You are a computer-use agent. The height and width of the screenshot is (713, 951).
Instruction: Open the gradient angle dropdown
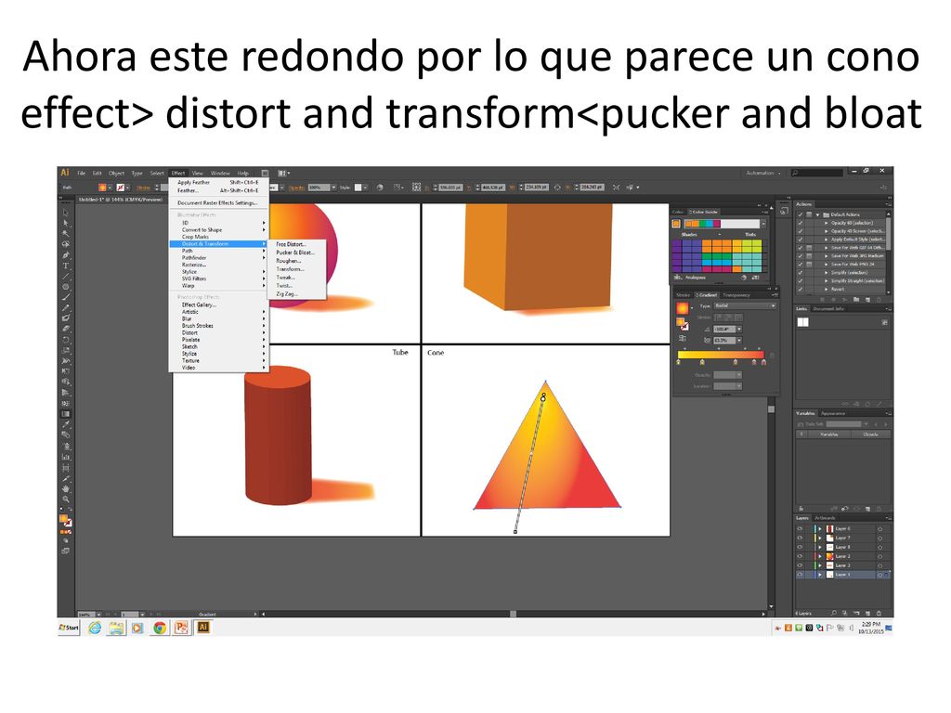click(x=738, y=330)
